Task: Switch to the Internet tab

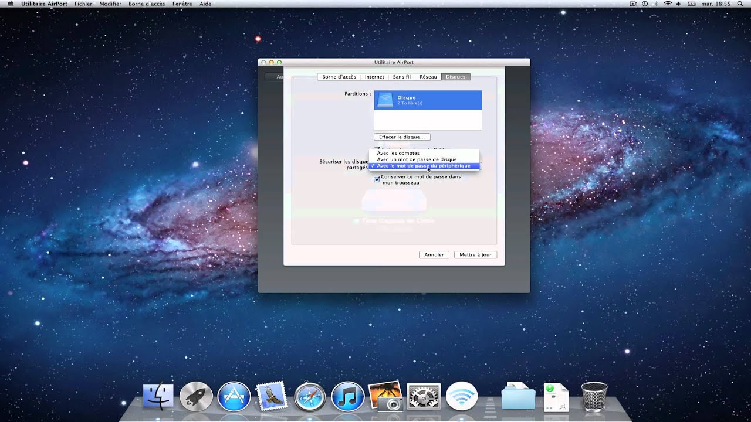Action: click(374, 77)
